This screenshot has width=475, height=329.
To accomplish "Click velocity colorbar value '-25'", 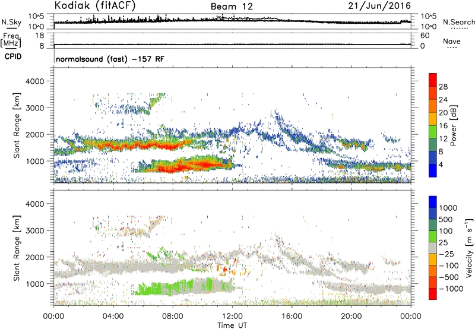I will coord(448,254).
